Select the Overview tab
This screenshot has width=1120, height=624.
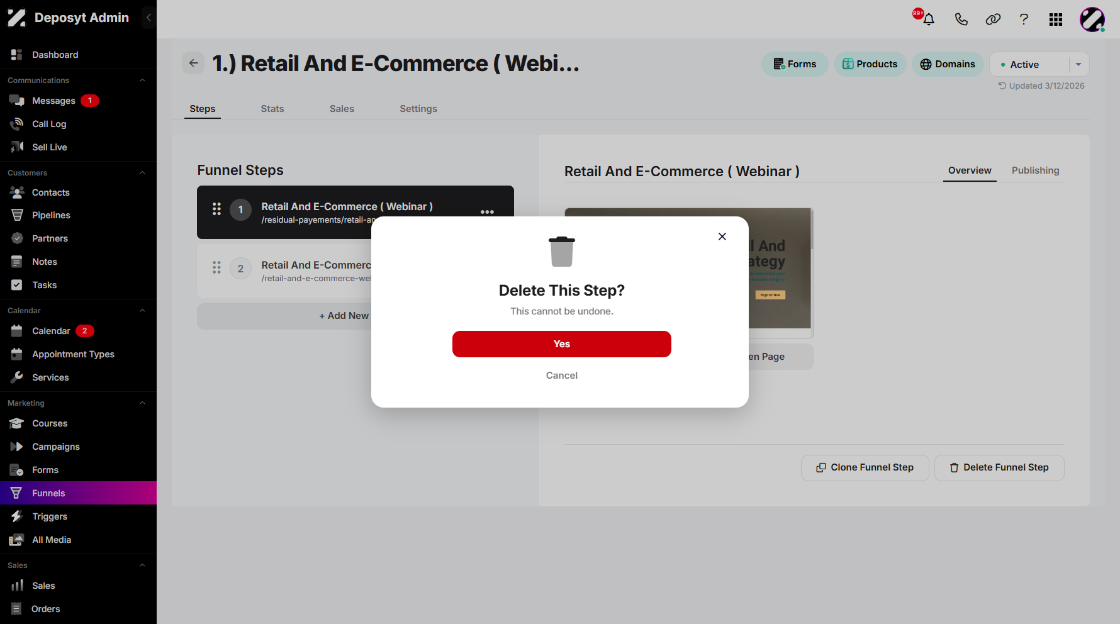point(970,170)
